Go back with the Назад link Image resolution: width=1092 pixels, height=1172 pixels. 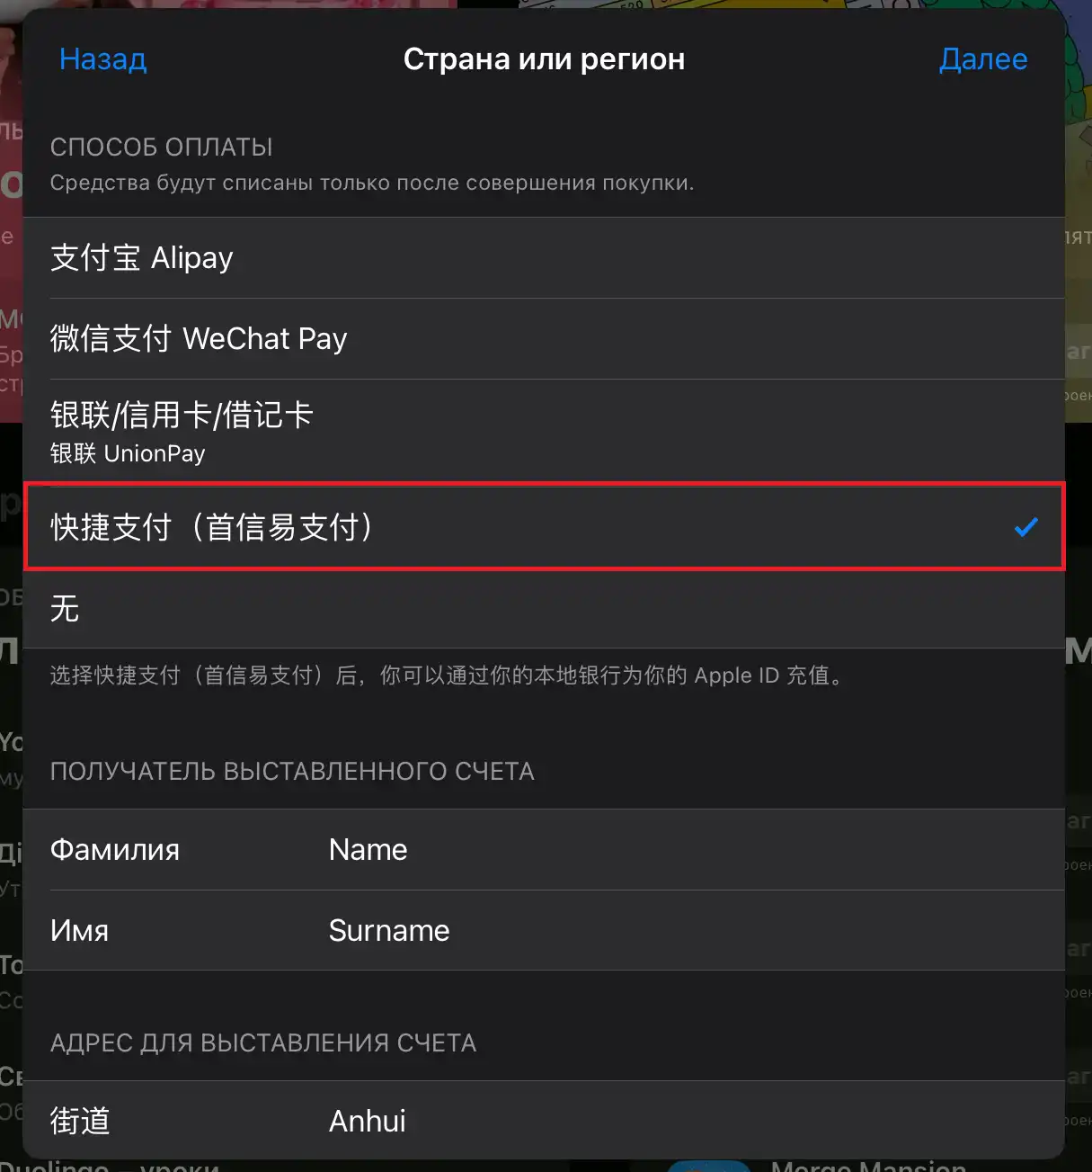pos(102,59)
